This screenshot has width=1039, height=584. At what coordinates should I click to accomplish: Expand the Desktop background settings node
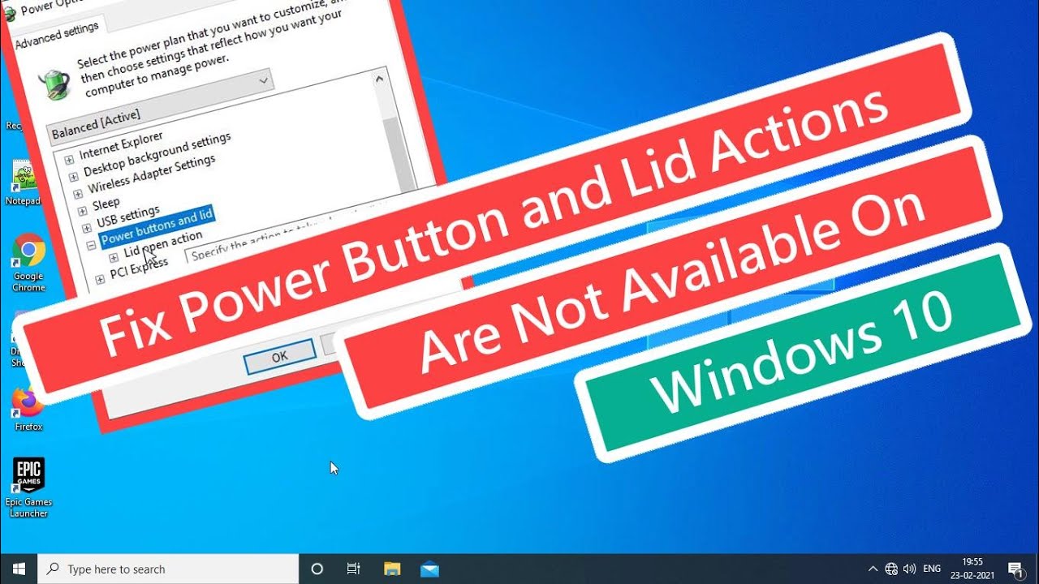(74, 175)
